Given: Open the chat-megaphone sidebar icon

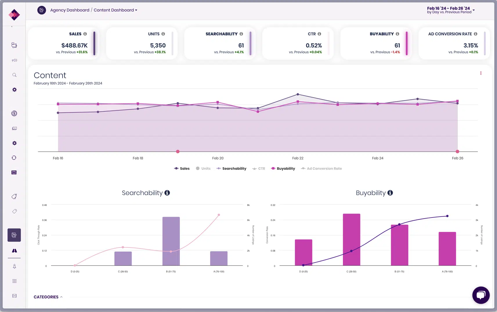Looking at the screenshot, I should 14,45.
